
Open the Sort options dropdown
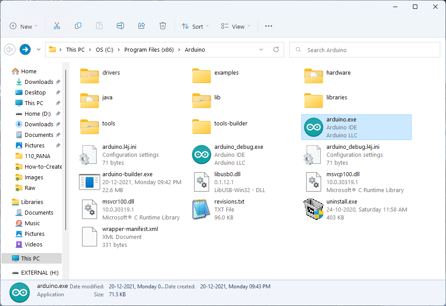coord(195,26)
